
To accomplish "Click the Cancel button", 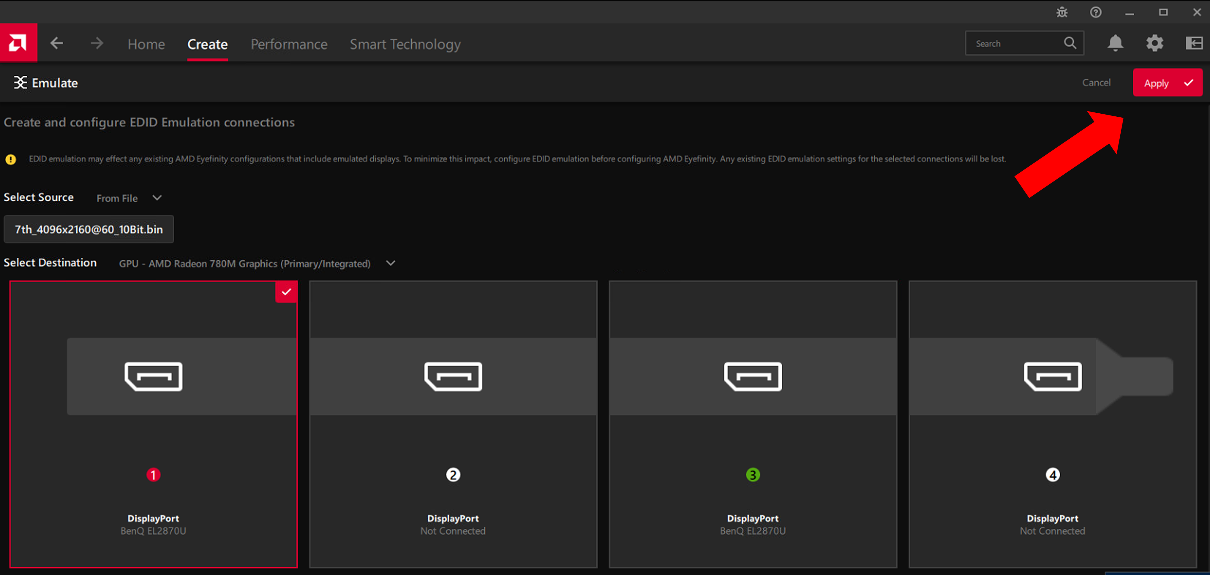I will 1096,83.
